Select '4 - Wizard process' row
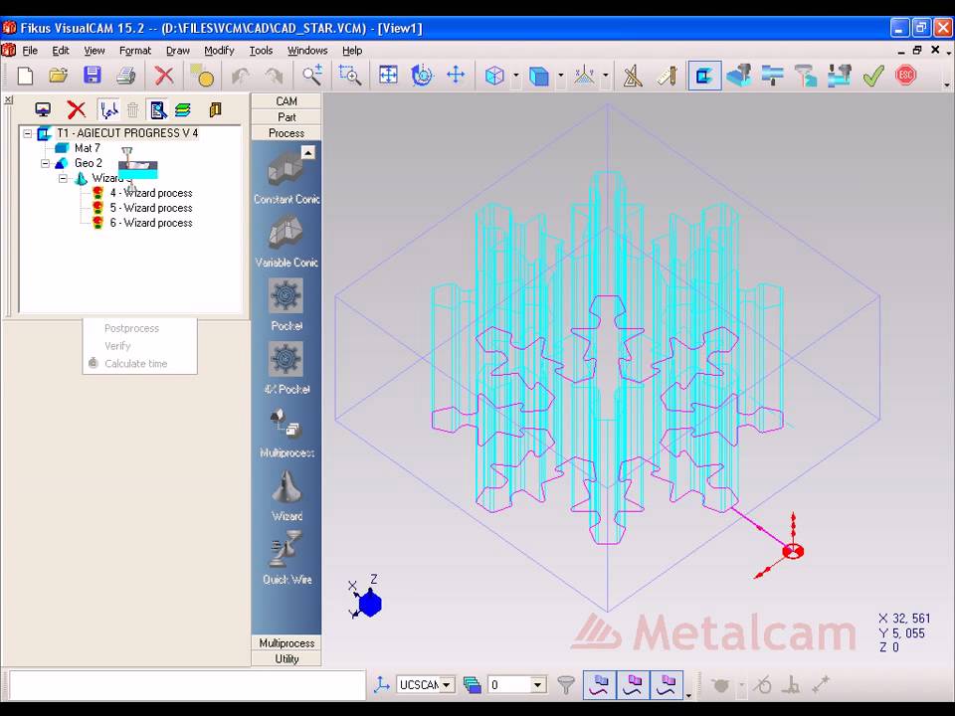 (x=151, y=193)
